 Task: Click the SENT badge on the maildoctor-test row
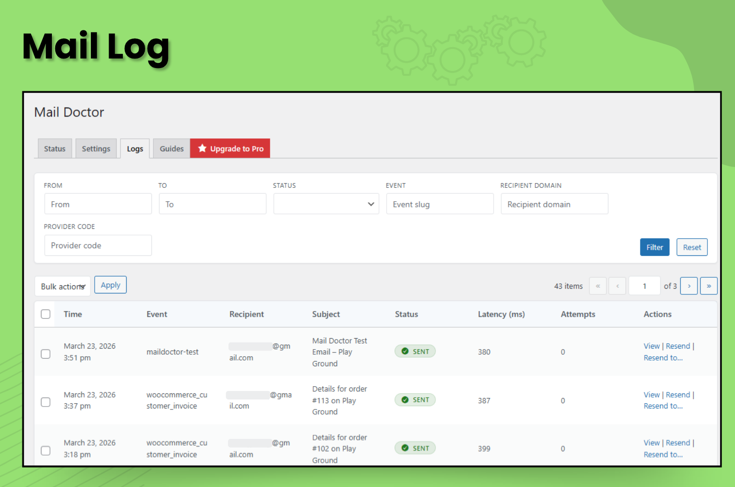(415, 351)
